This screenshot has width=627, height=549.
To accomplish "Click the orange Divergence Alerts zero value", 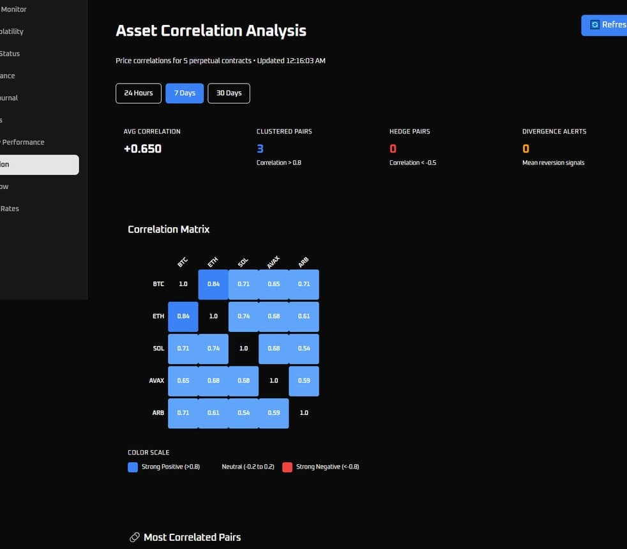I will (525, 149).
